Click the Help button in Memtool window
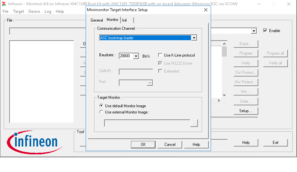Screen dimensions: 297x172 point(246,143)
